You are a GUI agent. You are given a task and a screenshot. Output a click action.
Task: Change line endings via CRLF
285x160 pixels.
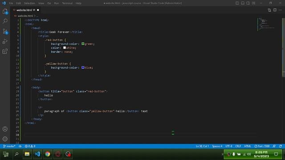coord(238,146)
